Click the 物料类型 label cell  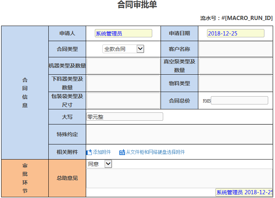coord(179,83)
